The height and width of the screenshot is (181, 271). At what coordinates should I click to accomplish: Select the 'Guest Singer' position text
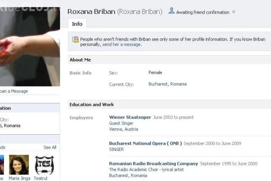click(121, 123)
